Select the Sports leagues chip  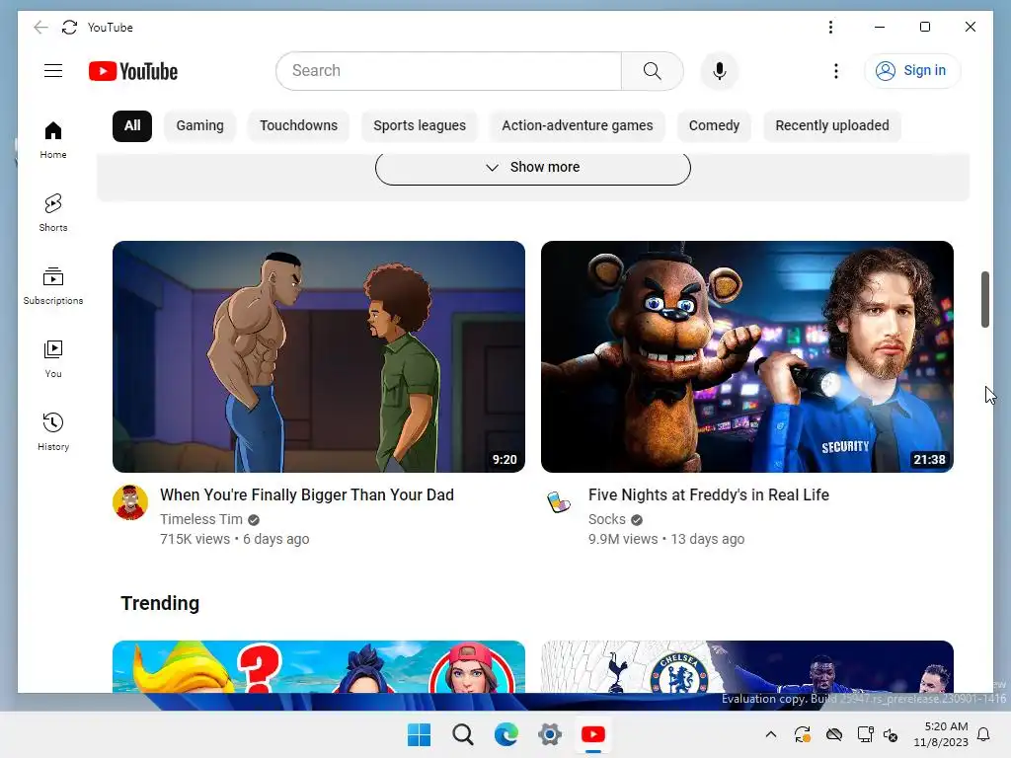420,125
